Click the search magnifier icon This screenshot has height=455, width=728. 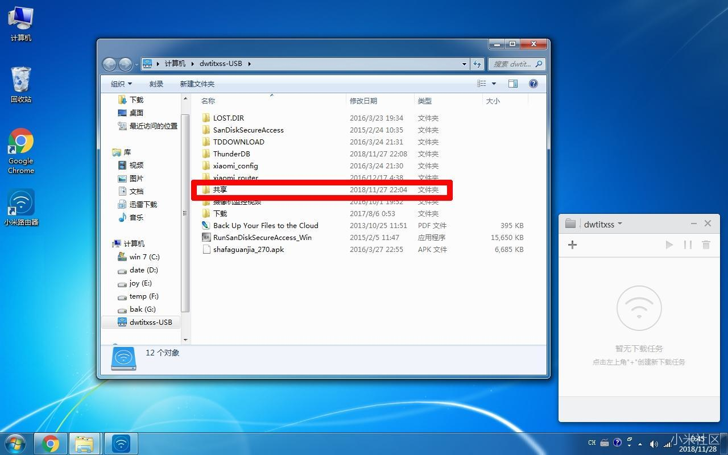coord(539,64)
